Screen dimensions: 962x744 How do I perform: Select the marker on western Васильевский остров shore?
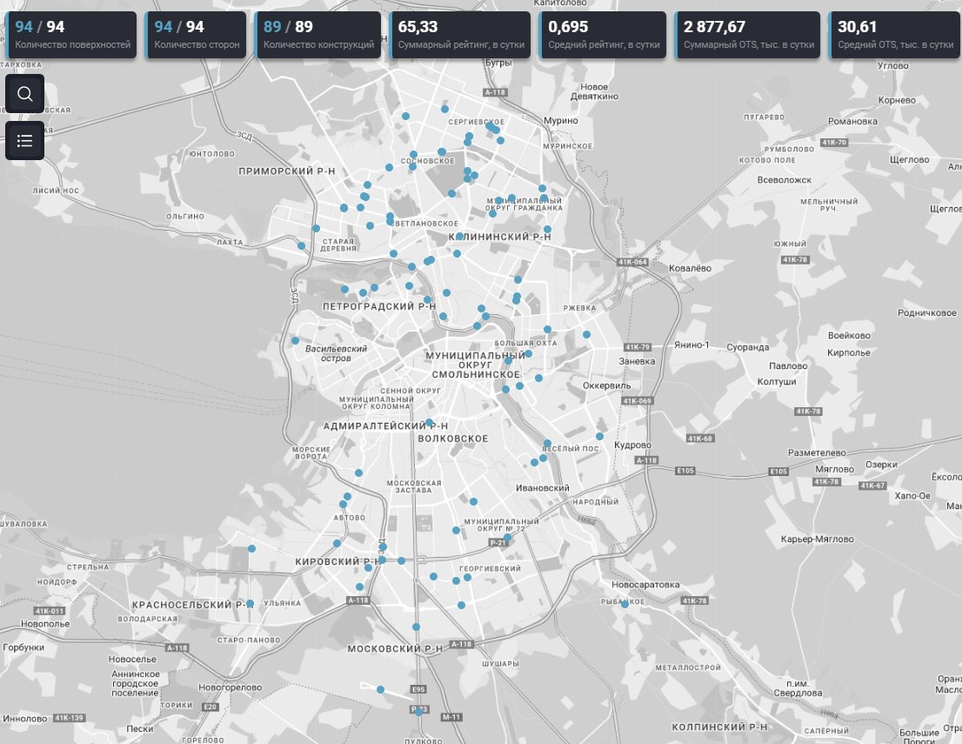tap(295, 341)
